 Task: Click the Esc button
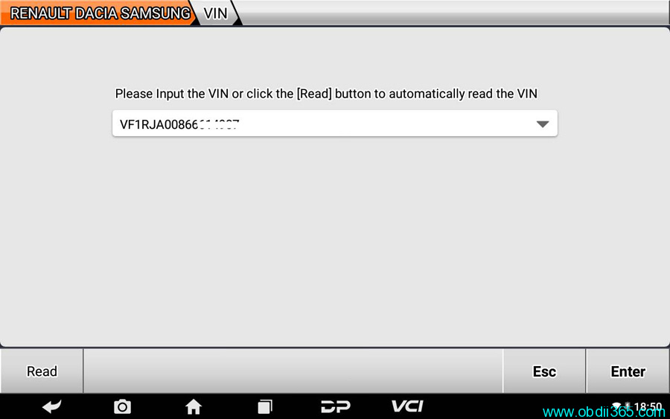point(544,371)
